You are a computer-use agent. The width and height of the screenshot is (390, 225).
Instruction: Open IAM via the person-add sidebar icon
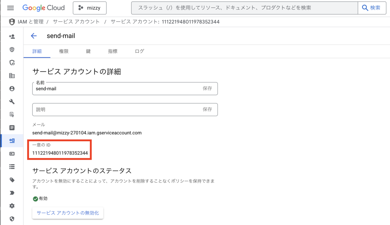[12, 36]
